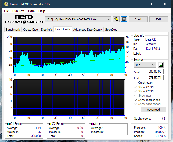The width and height of the screenshot is (173, 142).
Task: Switch to the Create Disc tab
Action: point(30,30)
